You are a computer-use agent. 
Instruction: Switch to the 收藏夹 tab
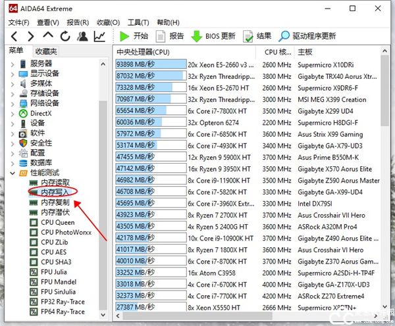coord(46,51)
